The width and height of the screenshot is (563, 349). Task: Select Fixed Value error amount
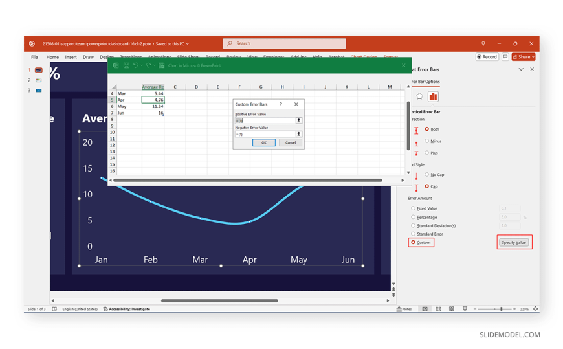pyautogui.click(x=414, y=208)
